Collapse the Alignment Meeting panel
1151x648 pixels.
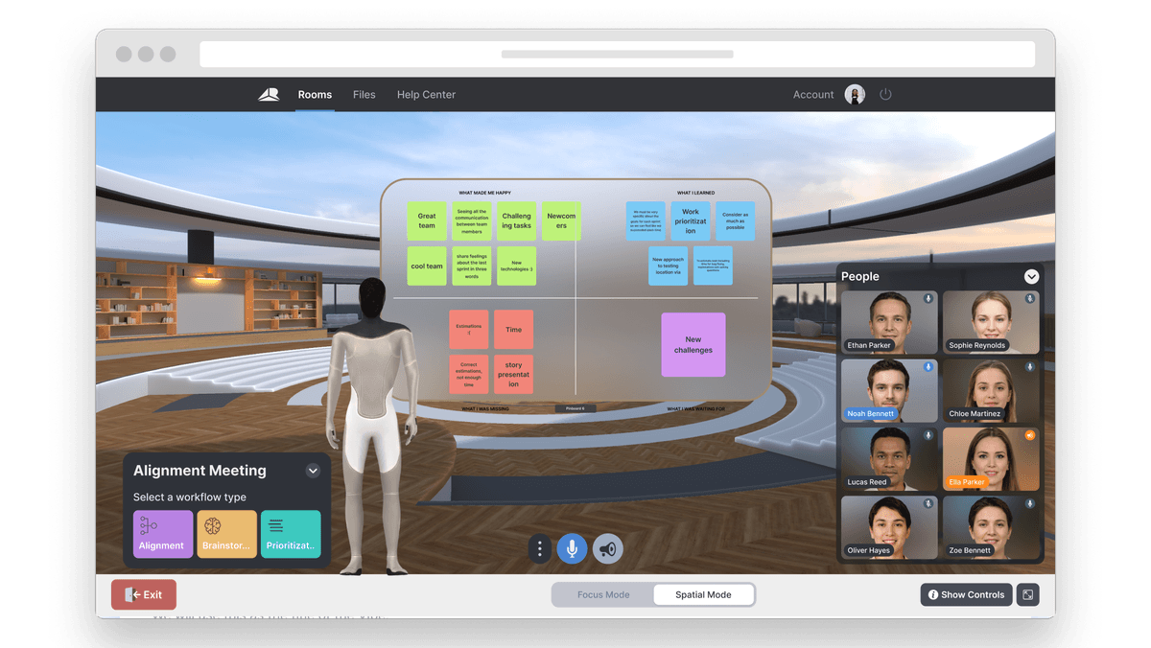pos(313,471)
